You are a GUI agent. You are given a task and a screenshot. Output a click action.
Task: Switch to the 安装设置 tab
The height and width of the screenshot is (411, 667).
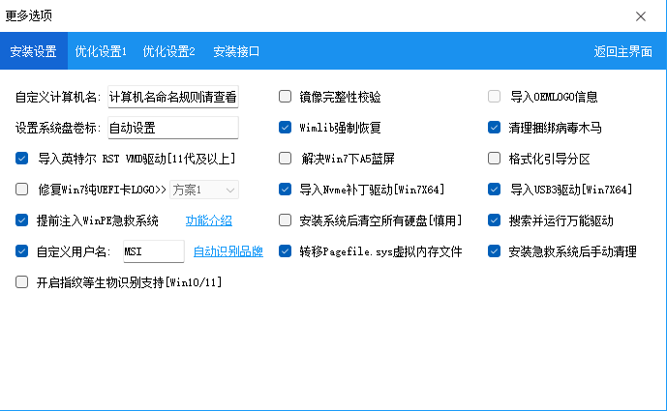[34, 51]
